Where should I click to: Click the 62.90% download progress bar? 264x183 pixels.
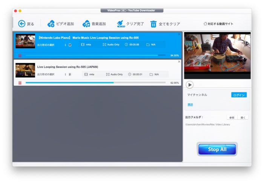pos(95,82)
